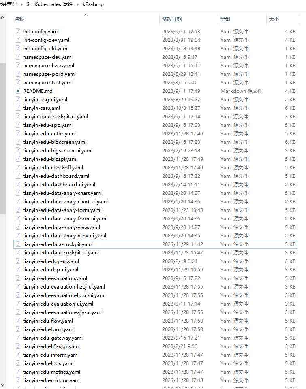
Task: Sort by 类型 column header
Action: coord(225,19)
